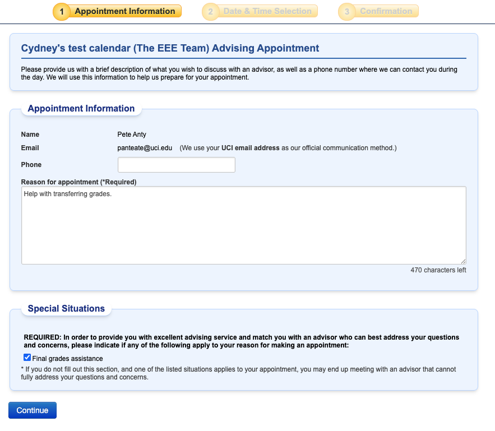Click inside Reason for appointment textarea
Image resolution: width=495 pixels, height=431 pixels.
click(x=244, y=225)
